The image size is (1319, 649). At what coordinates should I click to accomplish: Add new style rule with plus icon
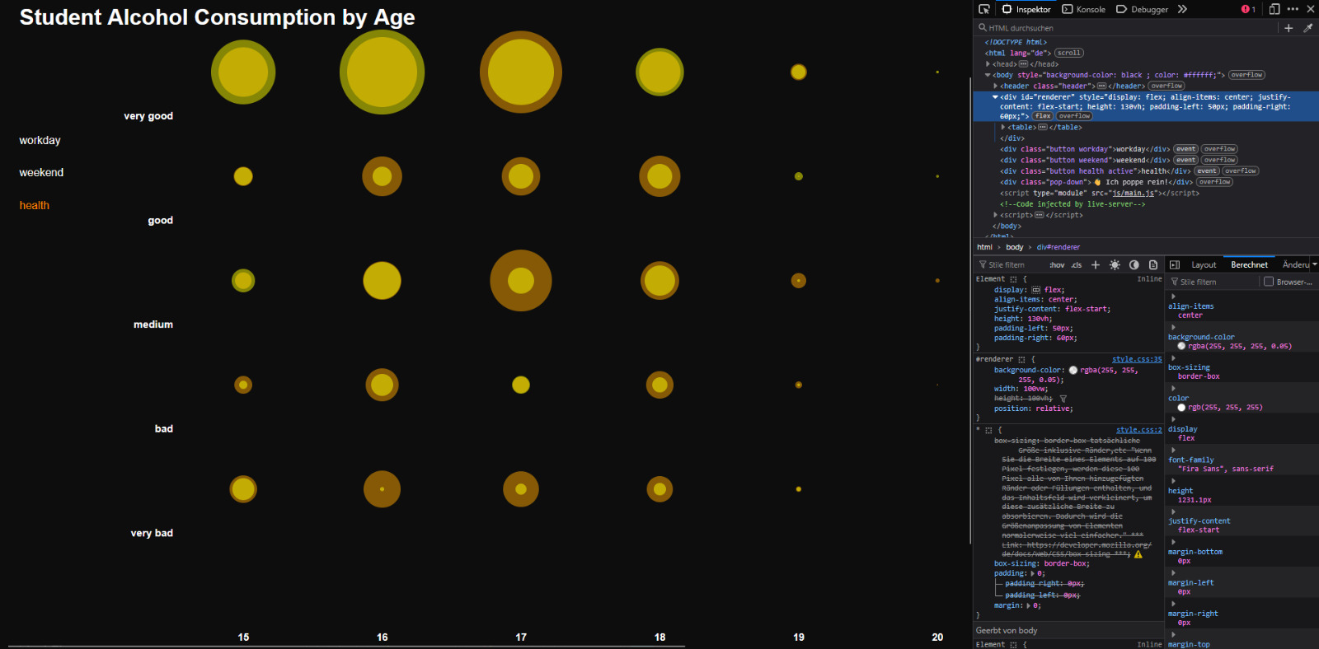click(1096, 265)
